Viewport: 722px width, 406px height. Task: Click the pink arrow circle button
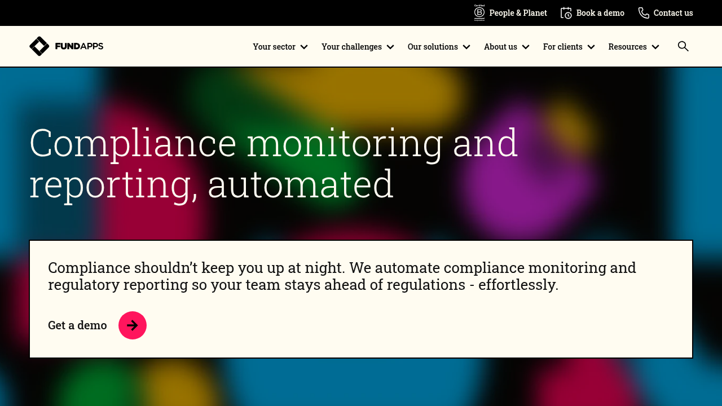[x=133, y=325]
